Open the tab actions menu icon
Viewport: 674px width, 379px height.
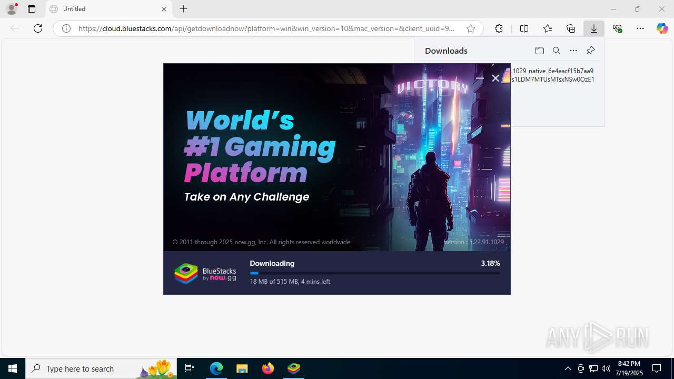32,9
